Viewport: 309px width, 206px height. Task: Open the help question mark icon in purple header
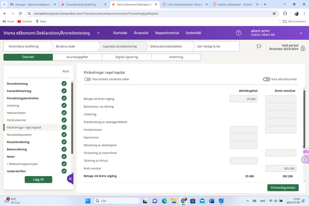pyautogui.click(x=238, y=33)
